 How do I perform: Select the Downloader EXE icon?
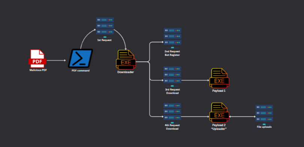point(126,60)
